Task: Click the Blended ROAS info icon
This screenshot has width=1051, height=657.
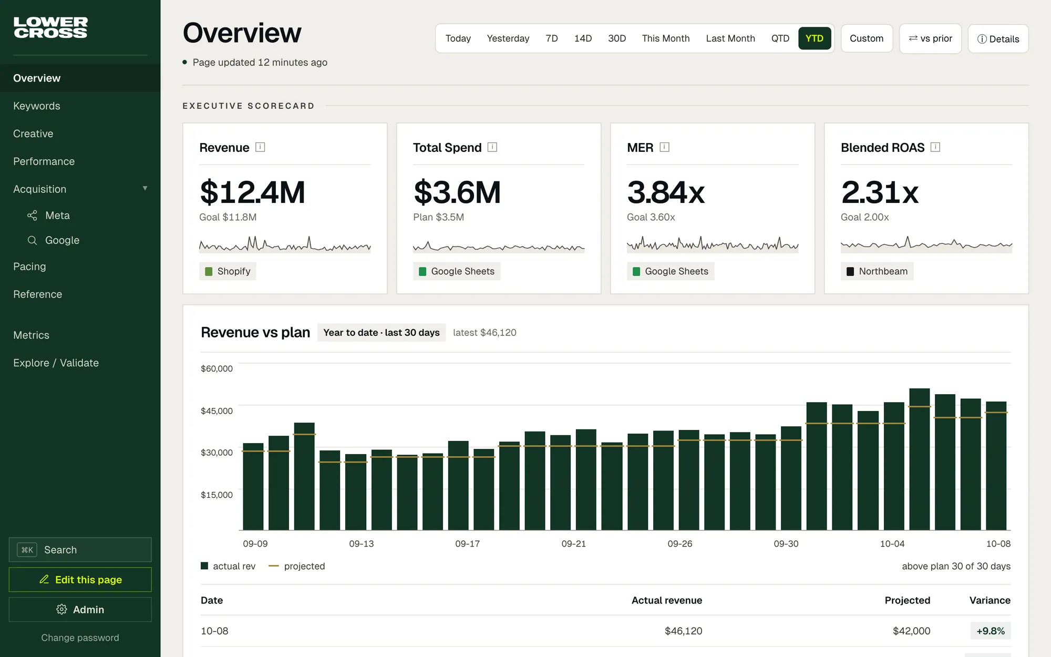Action: (x=935, y=147)
